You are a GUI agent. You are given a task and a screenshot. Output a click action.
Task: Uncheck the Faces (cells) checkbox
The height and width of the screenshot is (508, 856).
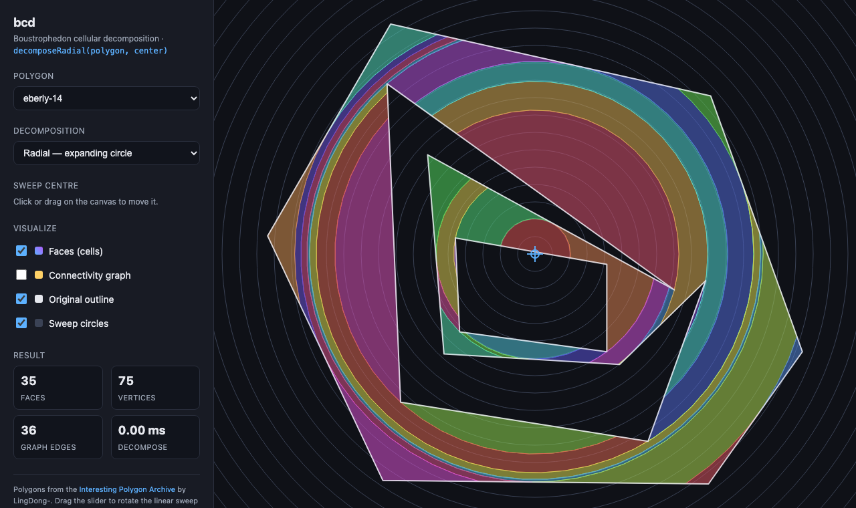click(x=21, y=251)
